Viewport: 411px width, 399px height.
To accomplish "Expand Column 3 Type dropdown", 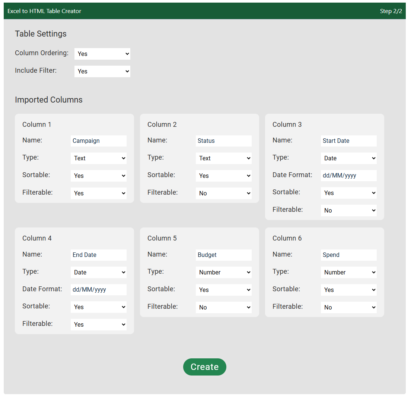I will [x=348, y=158].
